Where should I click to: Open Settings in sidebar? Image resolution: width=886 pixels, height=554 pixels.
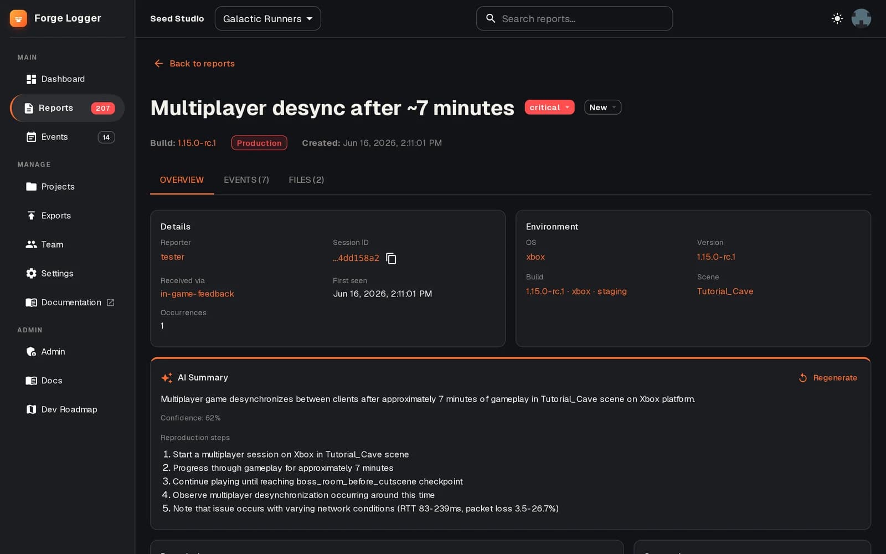67,273
